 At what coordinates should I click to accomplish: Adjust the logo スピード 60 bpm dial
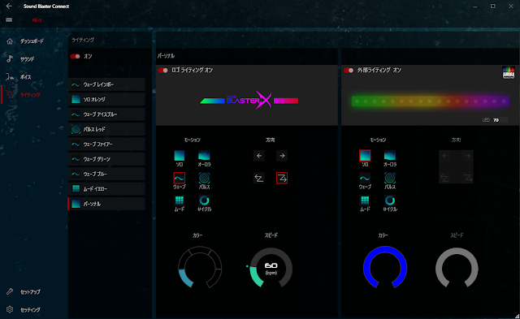[x=271, y=267]
